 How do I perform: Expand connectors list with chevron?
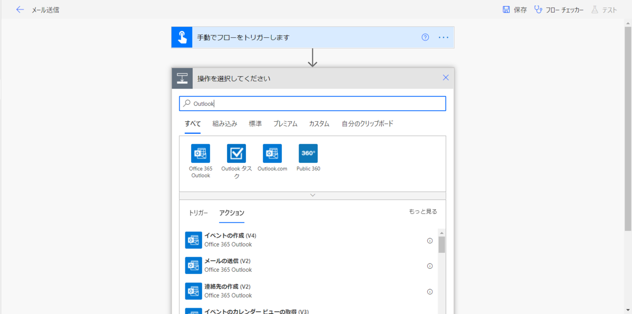click(x=312, y=195)
